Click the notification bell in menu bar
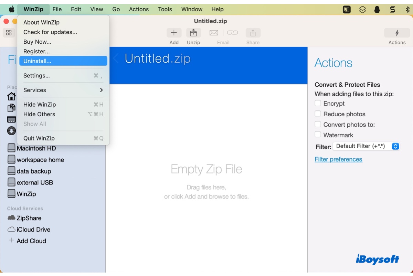Image resolution: width=413 pixels, height=276 pixels. (x=377, y=10)
